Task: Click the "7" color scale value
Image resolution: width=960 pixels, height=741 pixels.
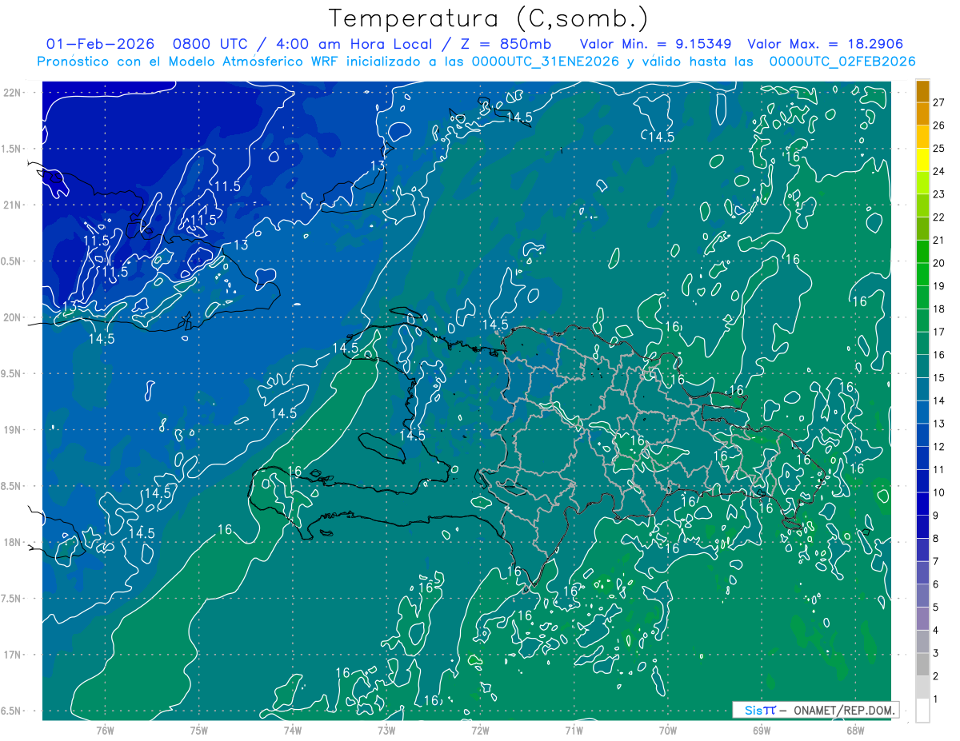Action: coord(936,561)
